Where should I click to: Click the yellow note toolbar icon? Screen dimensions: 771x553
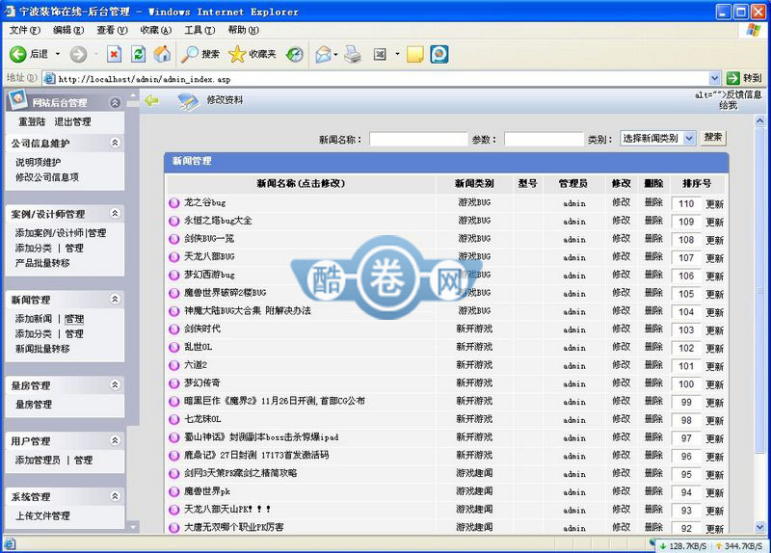[x=415, y=54]
